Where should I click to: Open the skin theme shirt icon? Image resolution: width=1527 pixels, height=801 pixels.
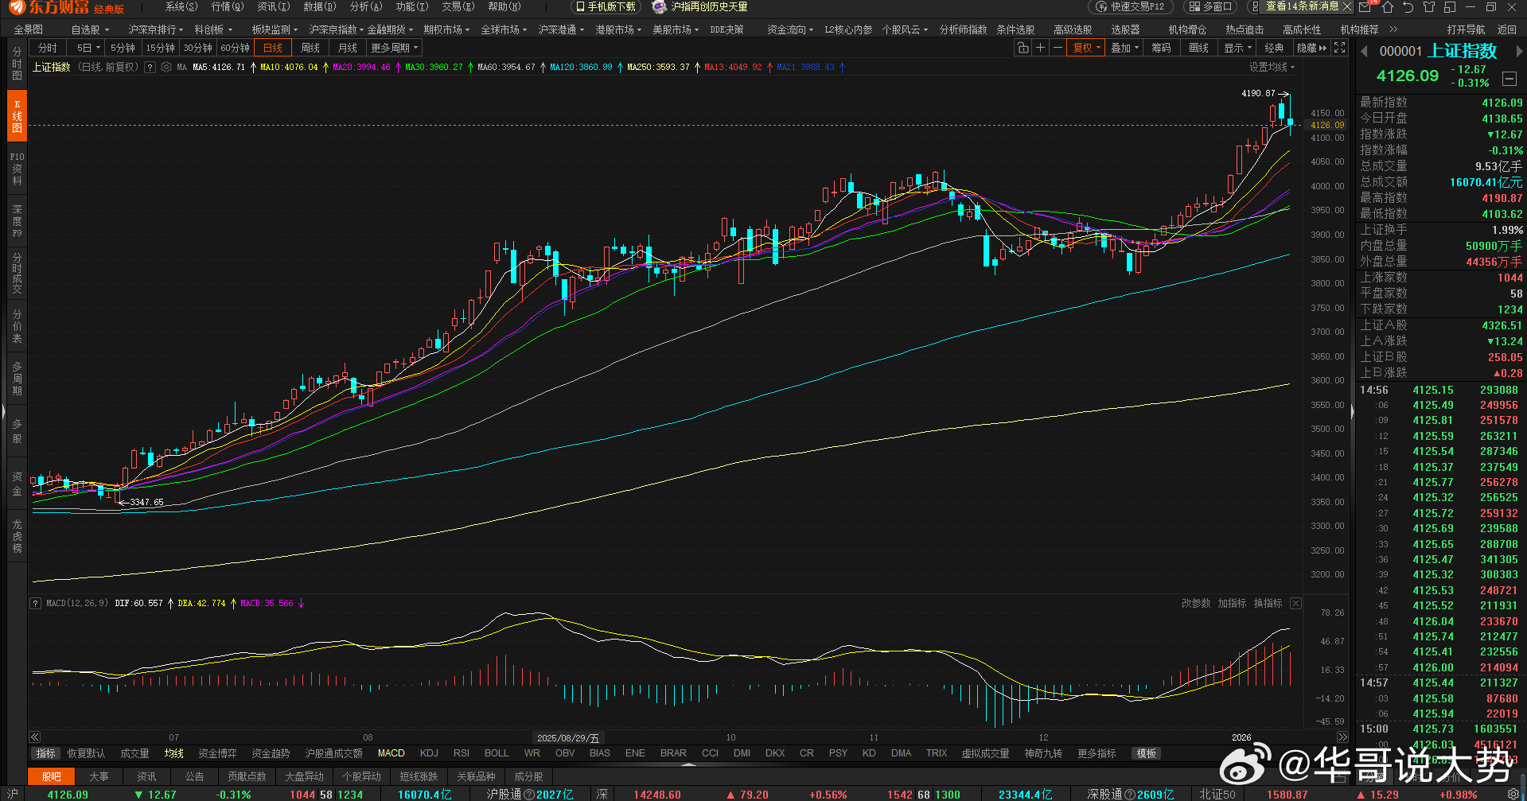pyautogui.click(x=1428, y=7)
